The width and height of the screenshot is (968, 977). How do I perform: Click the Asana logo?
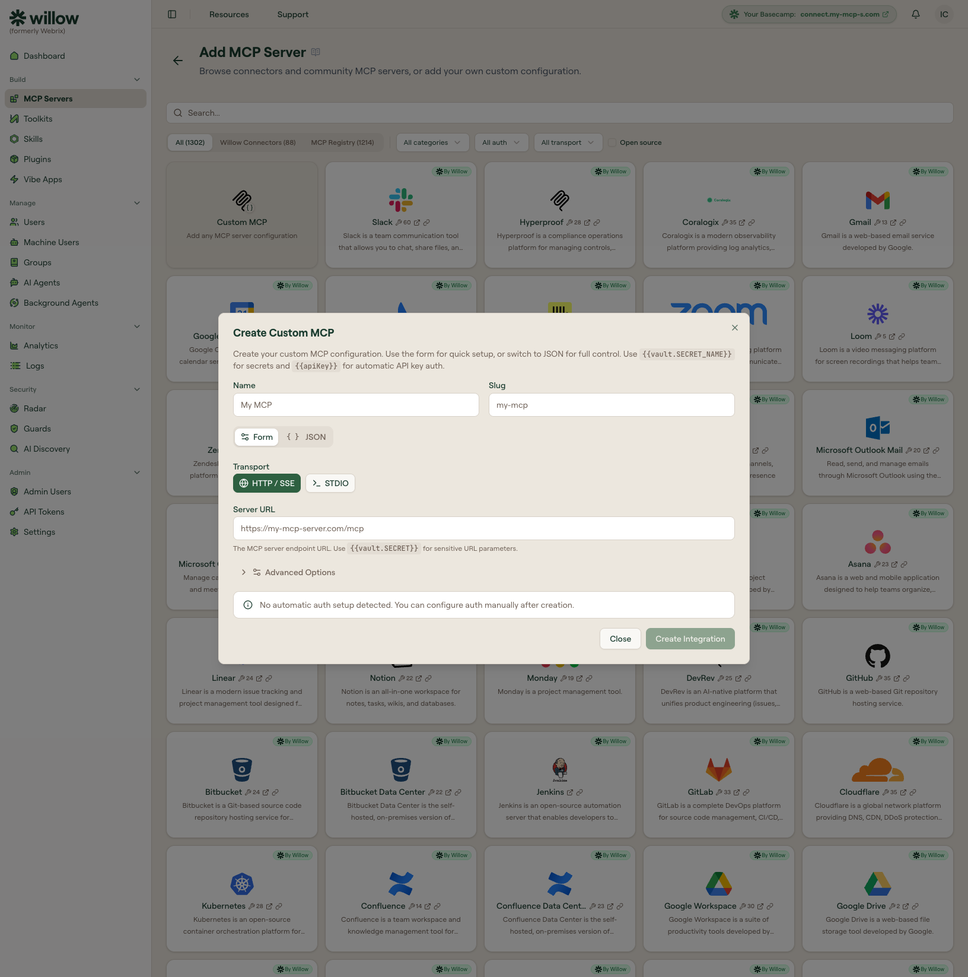click(x=878, y=542)
